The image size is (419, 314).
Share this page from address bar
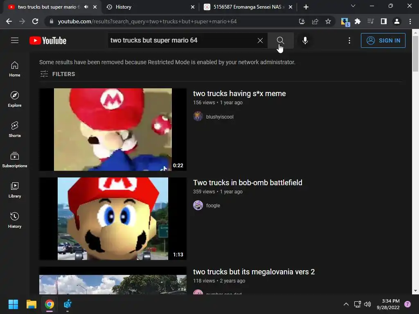point(315,21)
